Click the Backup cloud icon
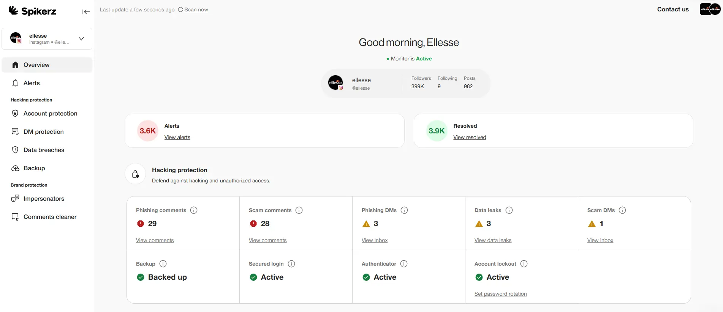The width and height of the screenshot is (723, 312). coord(15,168)
